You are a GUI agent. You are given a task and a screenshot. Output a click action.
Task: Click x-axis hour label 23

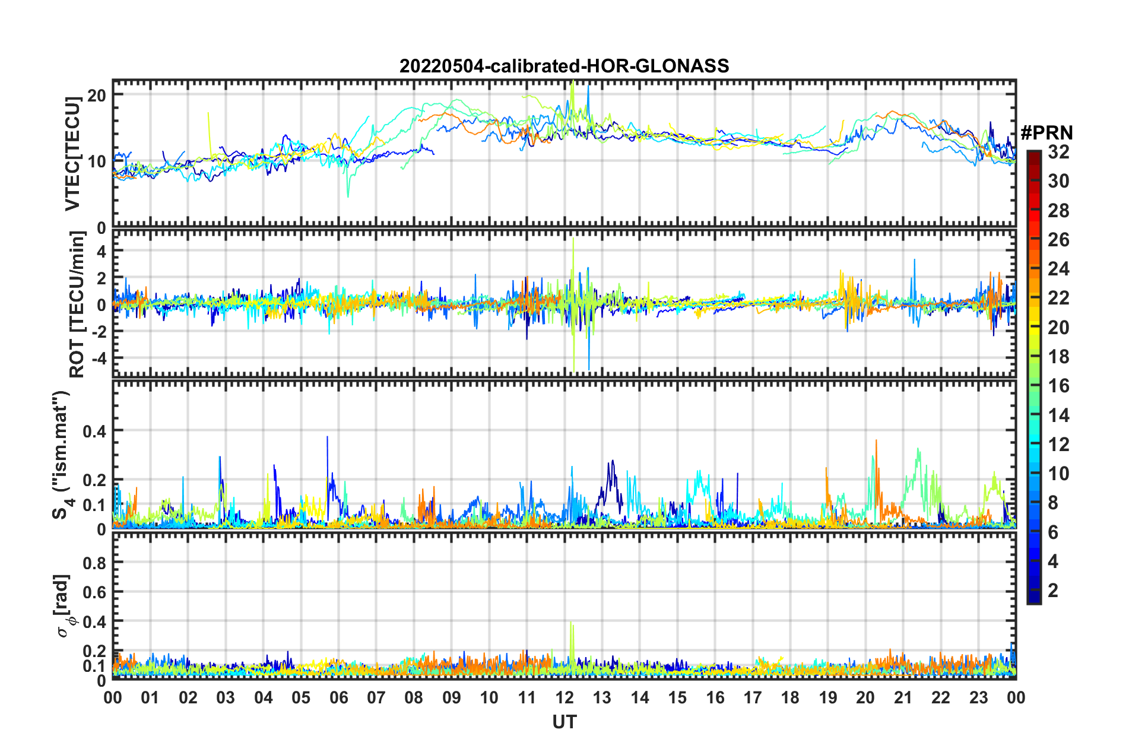(978, 697)
